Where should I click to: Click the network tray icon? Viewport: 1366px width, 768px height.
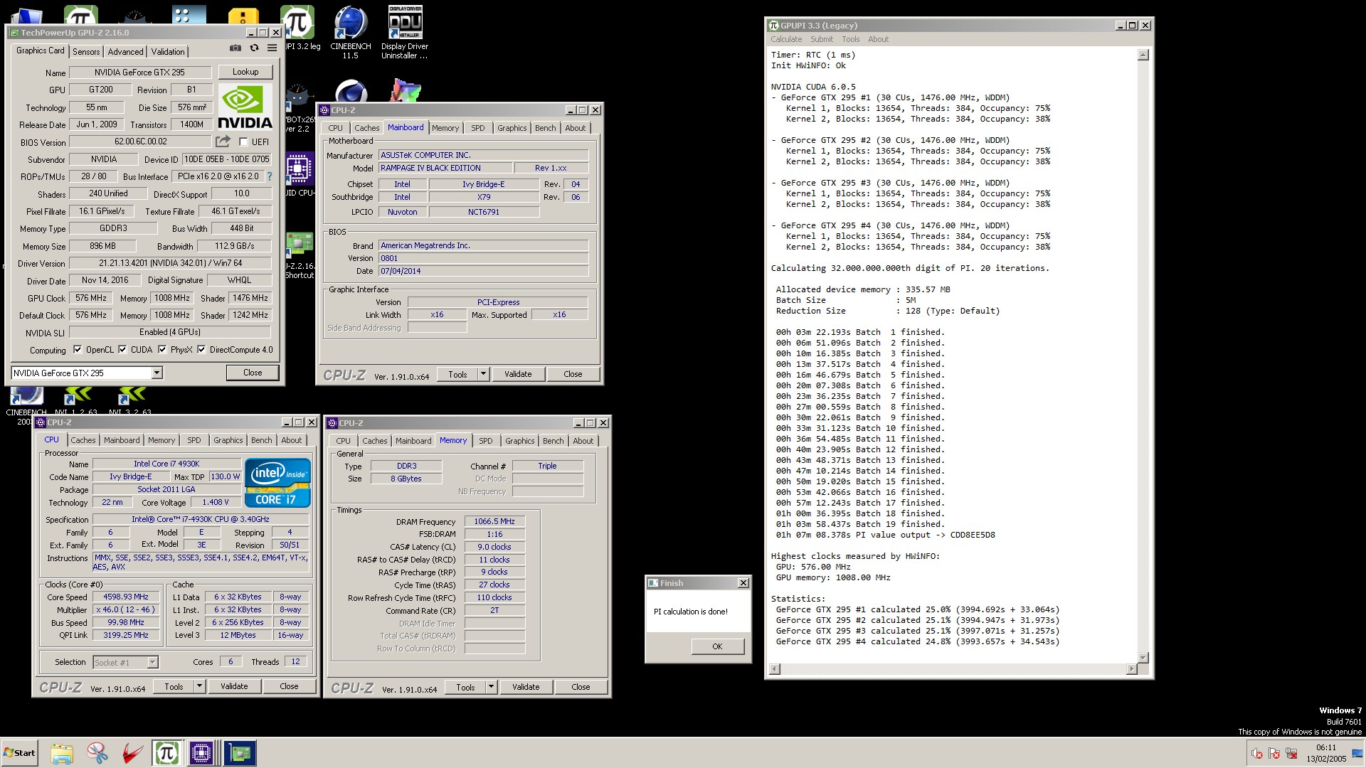[1291, 754]
